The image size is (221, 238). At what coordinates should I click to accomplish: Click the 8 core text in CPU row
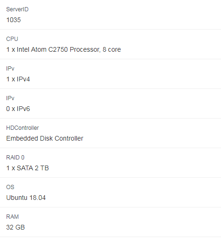(x=112, y=49)
